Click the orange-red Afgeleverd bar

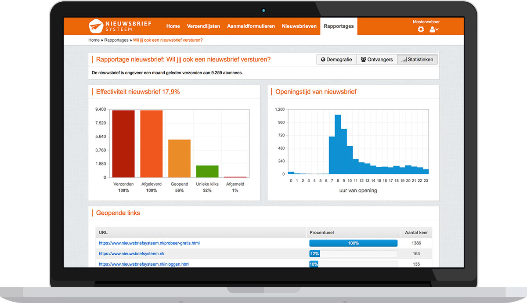pyautogui.click(x=152, y=144)
